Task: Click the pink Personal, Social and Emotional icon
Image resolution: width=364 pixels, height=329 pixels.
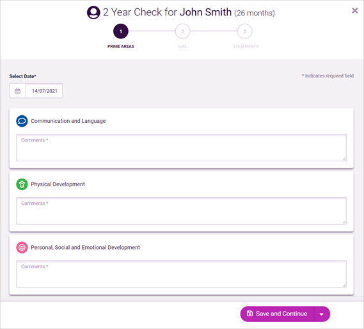Action: [x=22, y=248]
